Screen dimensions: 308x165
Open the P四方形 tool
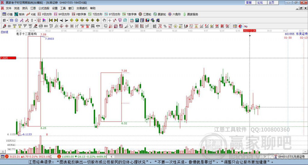[45, 14]
